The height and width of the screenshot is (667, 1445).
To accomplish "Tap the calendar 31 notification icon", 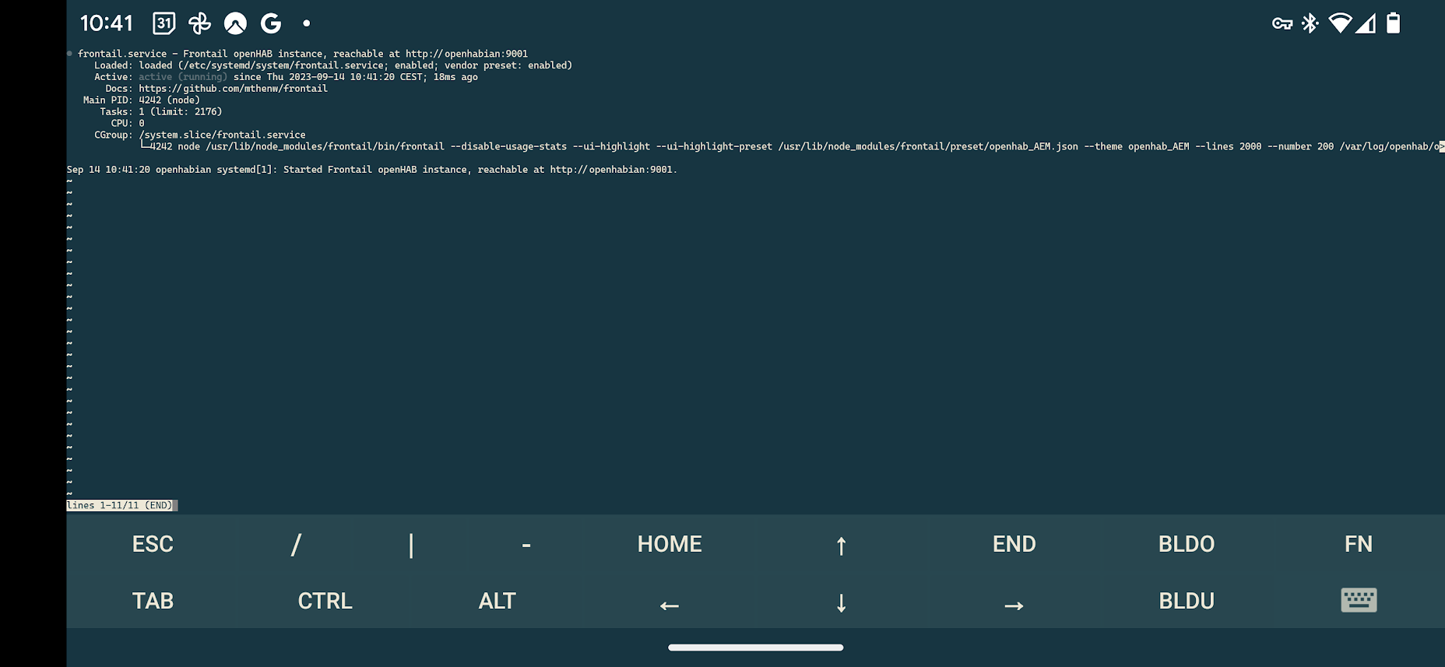I will pos(163,23).
